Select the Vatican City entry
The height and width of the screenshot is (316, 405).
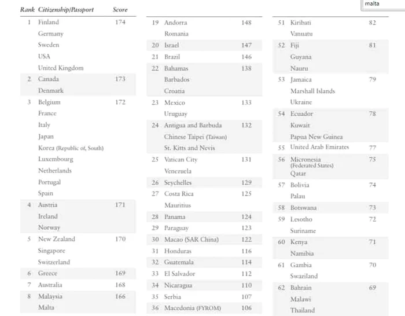[181, 159]
